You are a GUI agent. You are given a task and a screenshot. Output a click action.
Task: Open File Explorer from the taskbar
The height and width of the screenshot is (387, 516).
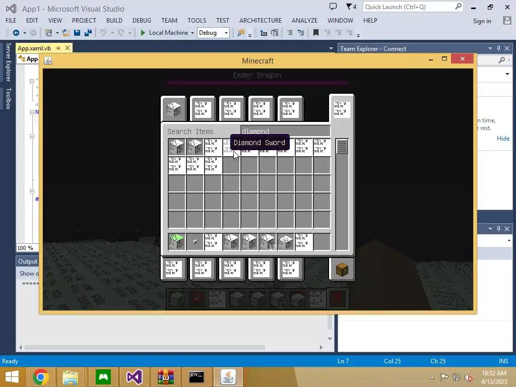71,377
